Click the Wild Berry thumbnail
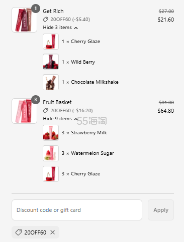 point(51,62)
